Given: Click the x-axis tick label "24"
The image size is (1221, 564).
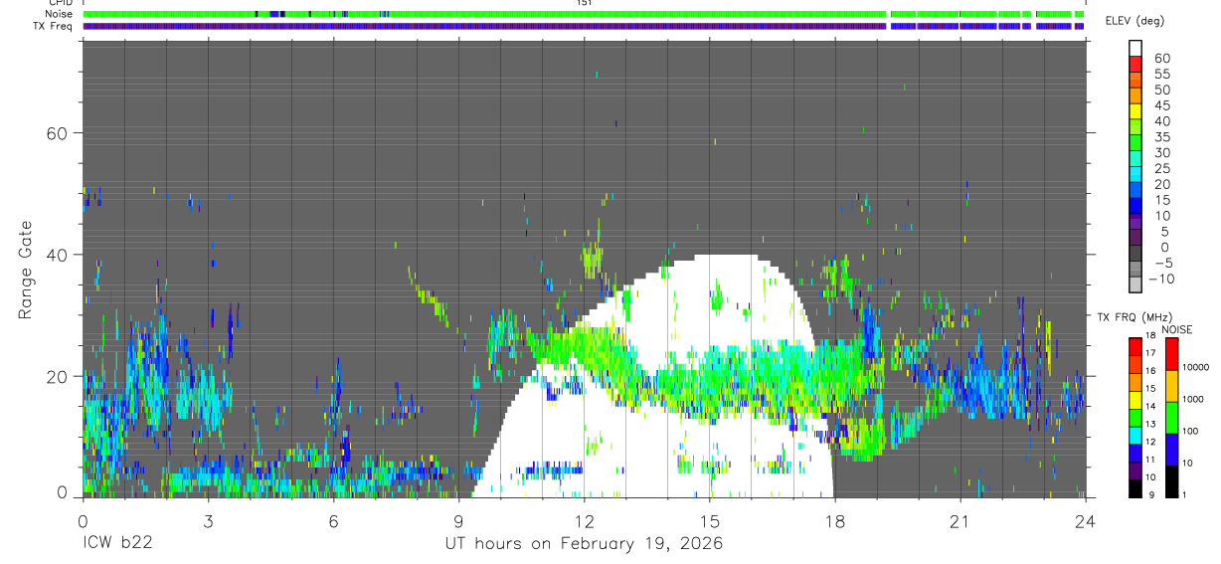Looking at the screenshot, I should tap(1085, 520).
